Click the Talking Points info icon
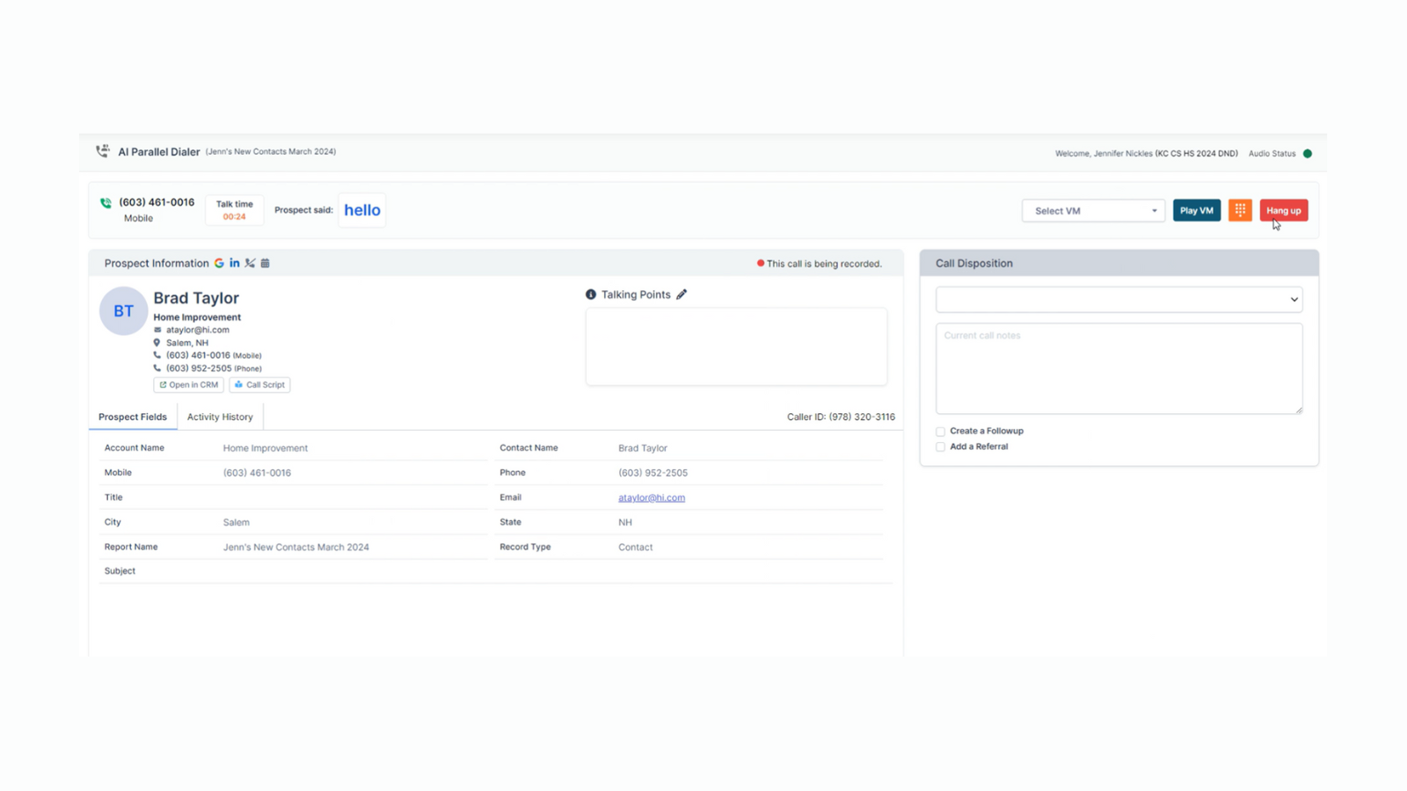 coord(591,294)
